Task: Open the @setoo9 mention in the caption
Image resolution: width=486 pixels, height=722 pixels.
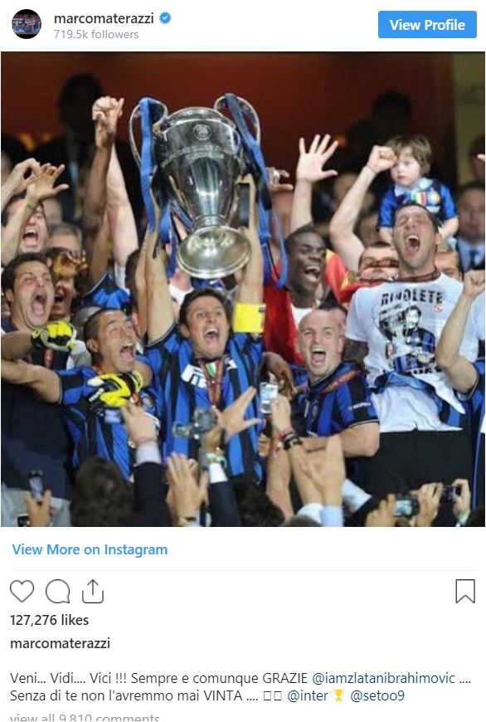Action: (x=377, y=695)
